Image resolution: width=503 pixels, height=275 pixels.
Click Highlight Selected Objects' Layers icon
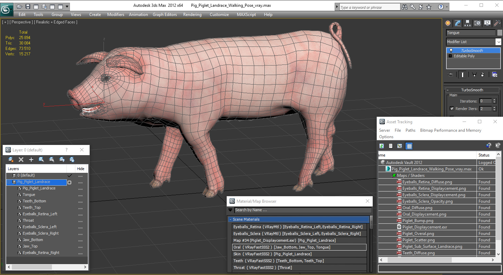coord(52,159)
